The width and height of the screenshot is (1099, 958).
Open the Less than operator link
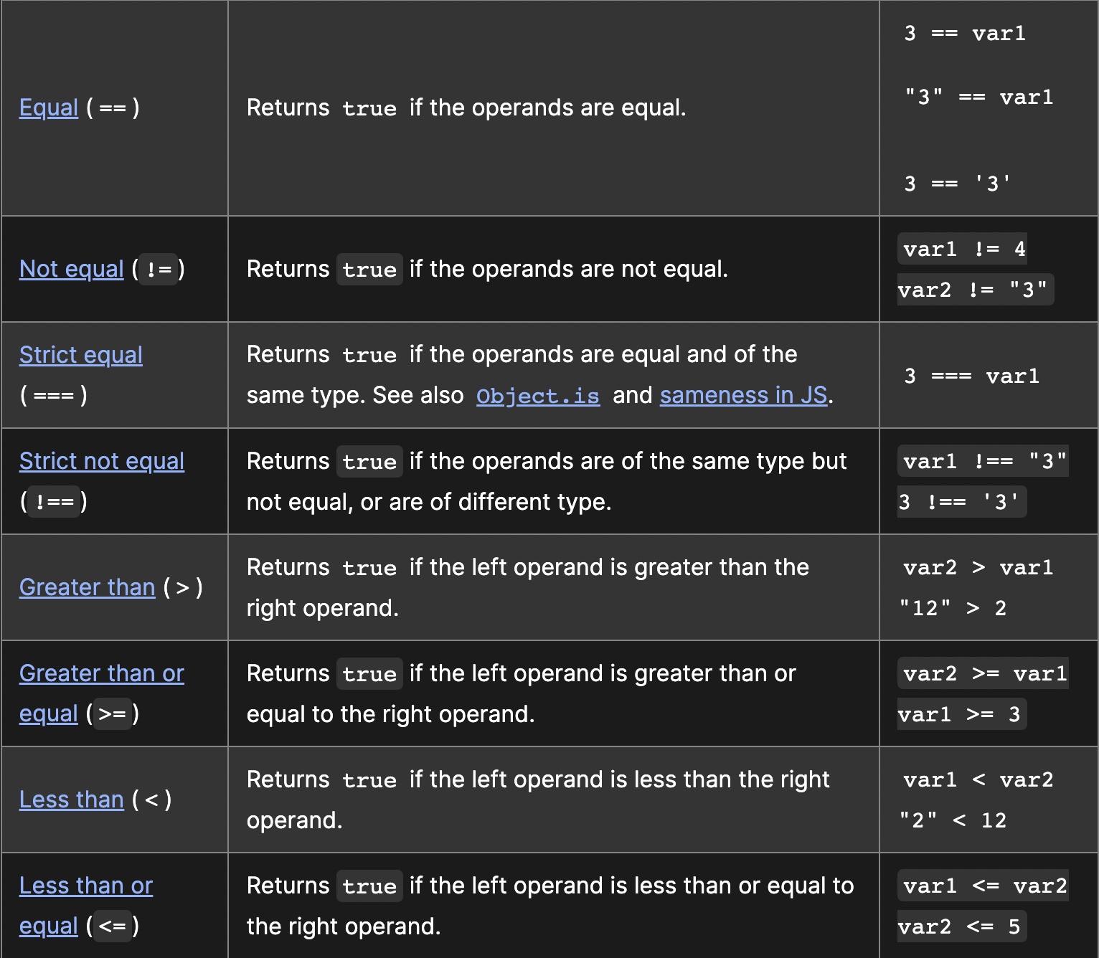pos(71,800)
